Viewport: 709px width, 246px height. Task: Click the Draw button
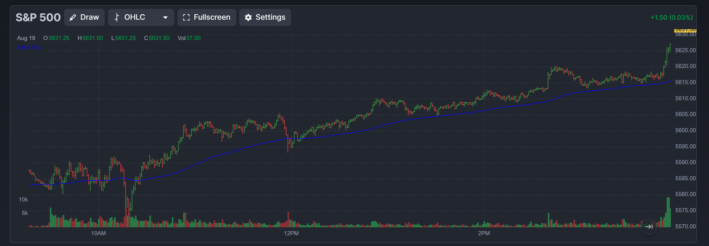tap(84, 17)
